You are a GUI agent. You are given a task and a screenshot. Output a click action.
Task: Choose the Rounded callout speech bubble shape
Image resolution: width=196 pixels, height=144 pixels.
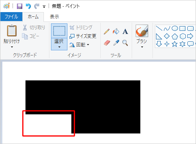pos(191,44)
